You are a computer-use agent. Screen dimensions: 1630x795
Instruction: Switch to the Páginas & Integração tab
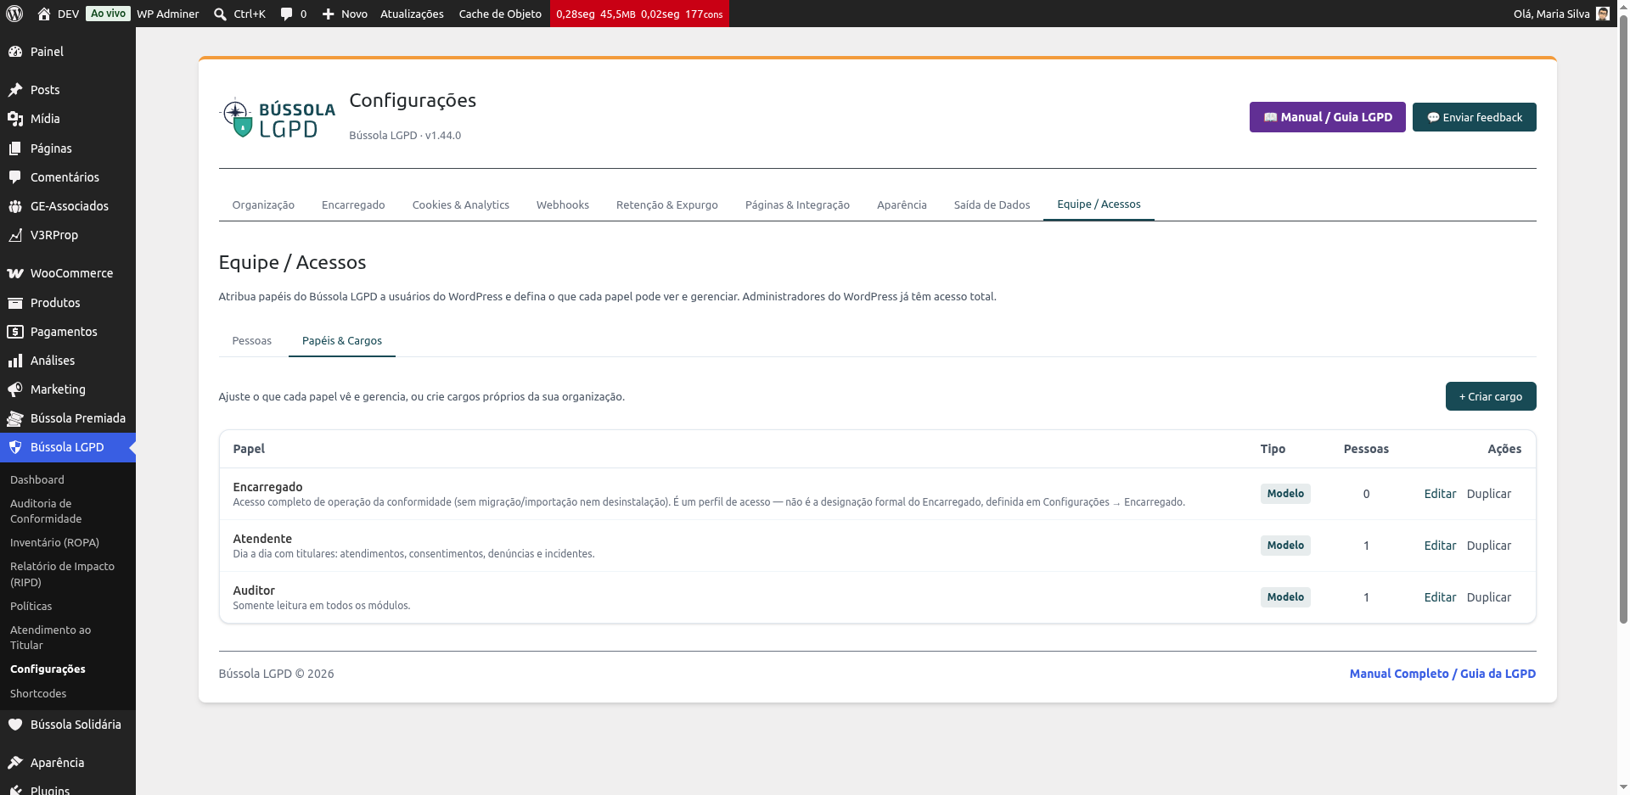pyautogui.click(x=797, y=205)
